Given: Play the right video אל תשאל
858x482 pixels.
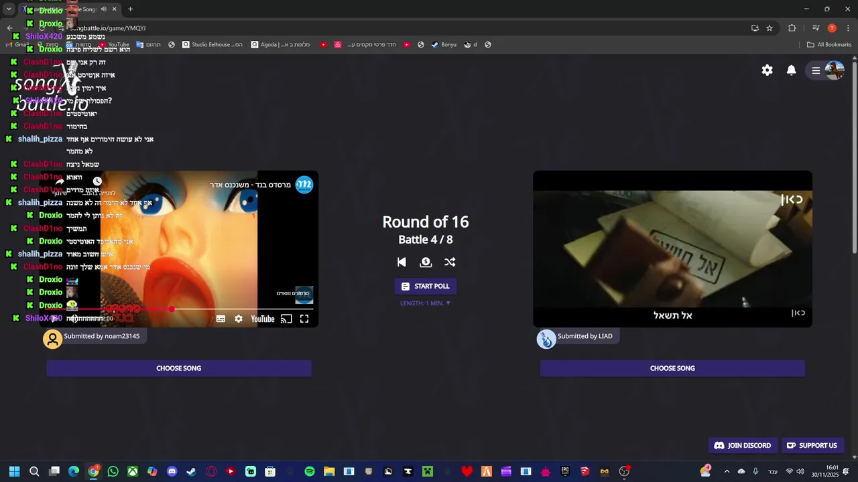Looking at the screenshot, I should click(x=672, y=249).
